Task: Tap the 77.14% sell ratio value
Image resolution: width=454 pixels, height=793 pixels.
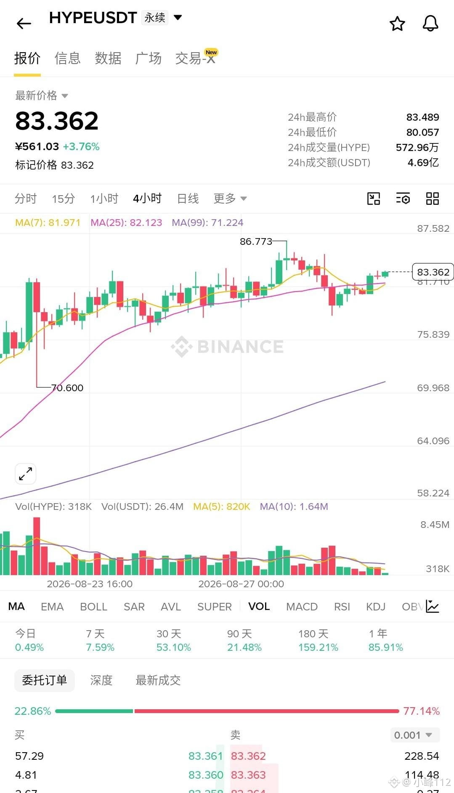Action: [x=421, y=711]
